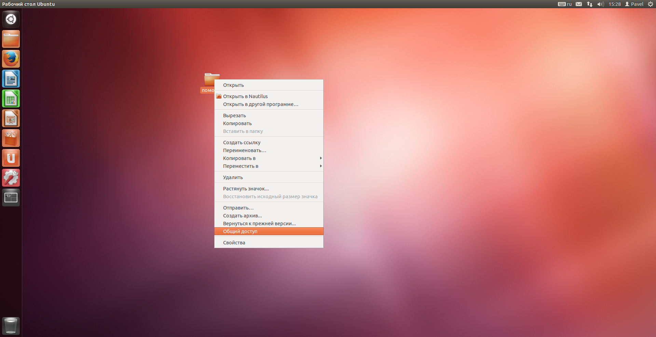The width and height of the screenshot is (656, 337).
Task: Open the network connection indicator
Action: (x=590, y=4)
